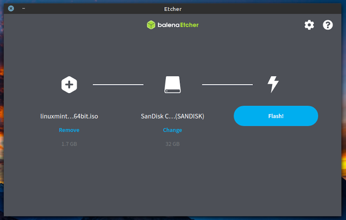Click the balenaEtcher wordmark text
The height and width of the screenshot is (220, 346).
pyautogui.click(x=178, y=25)
